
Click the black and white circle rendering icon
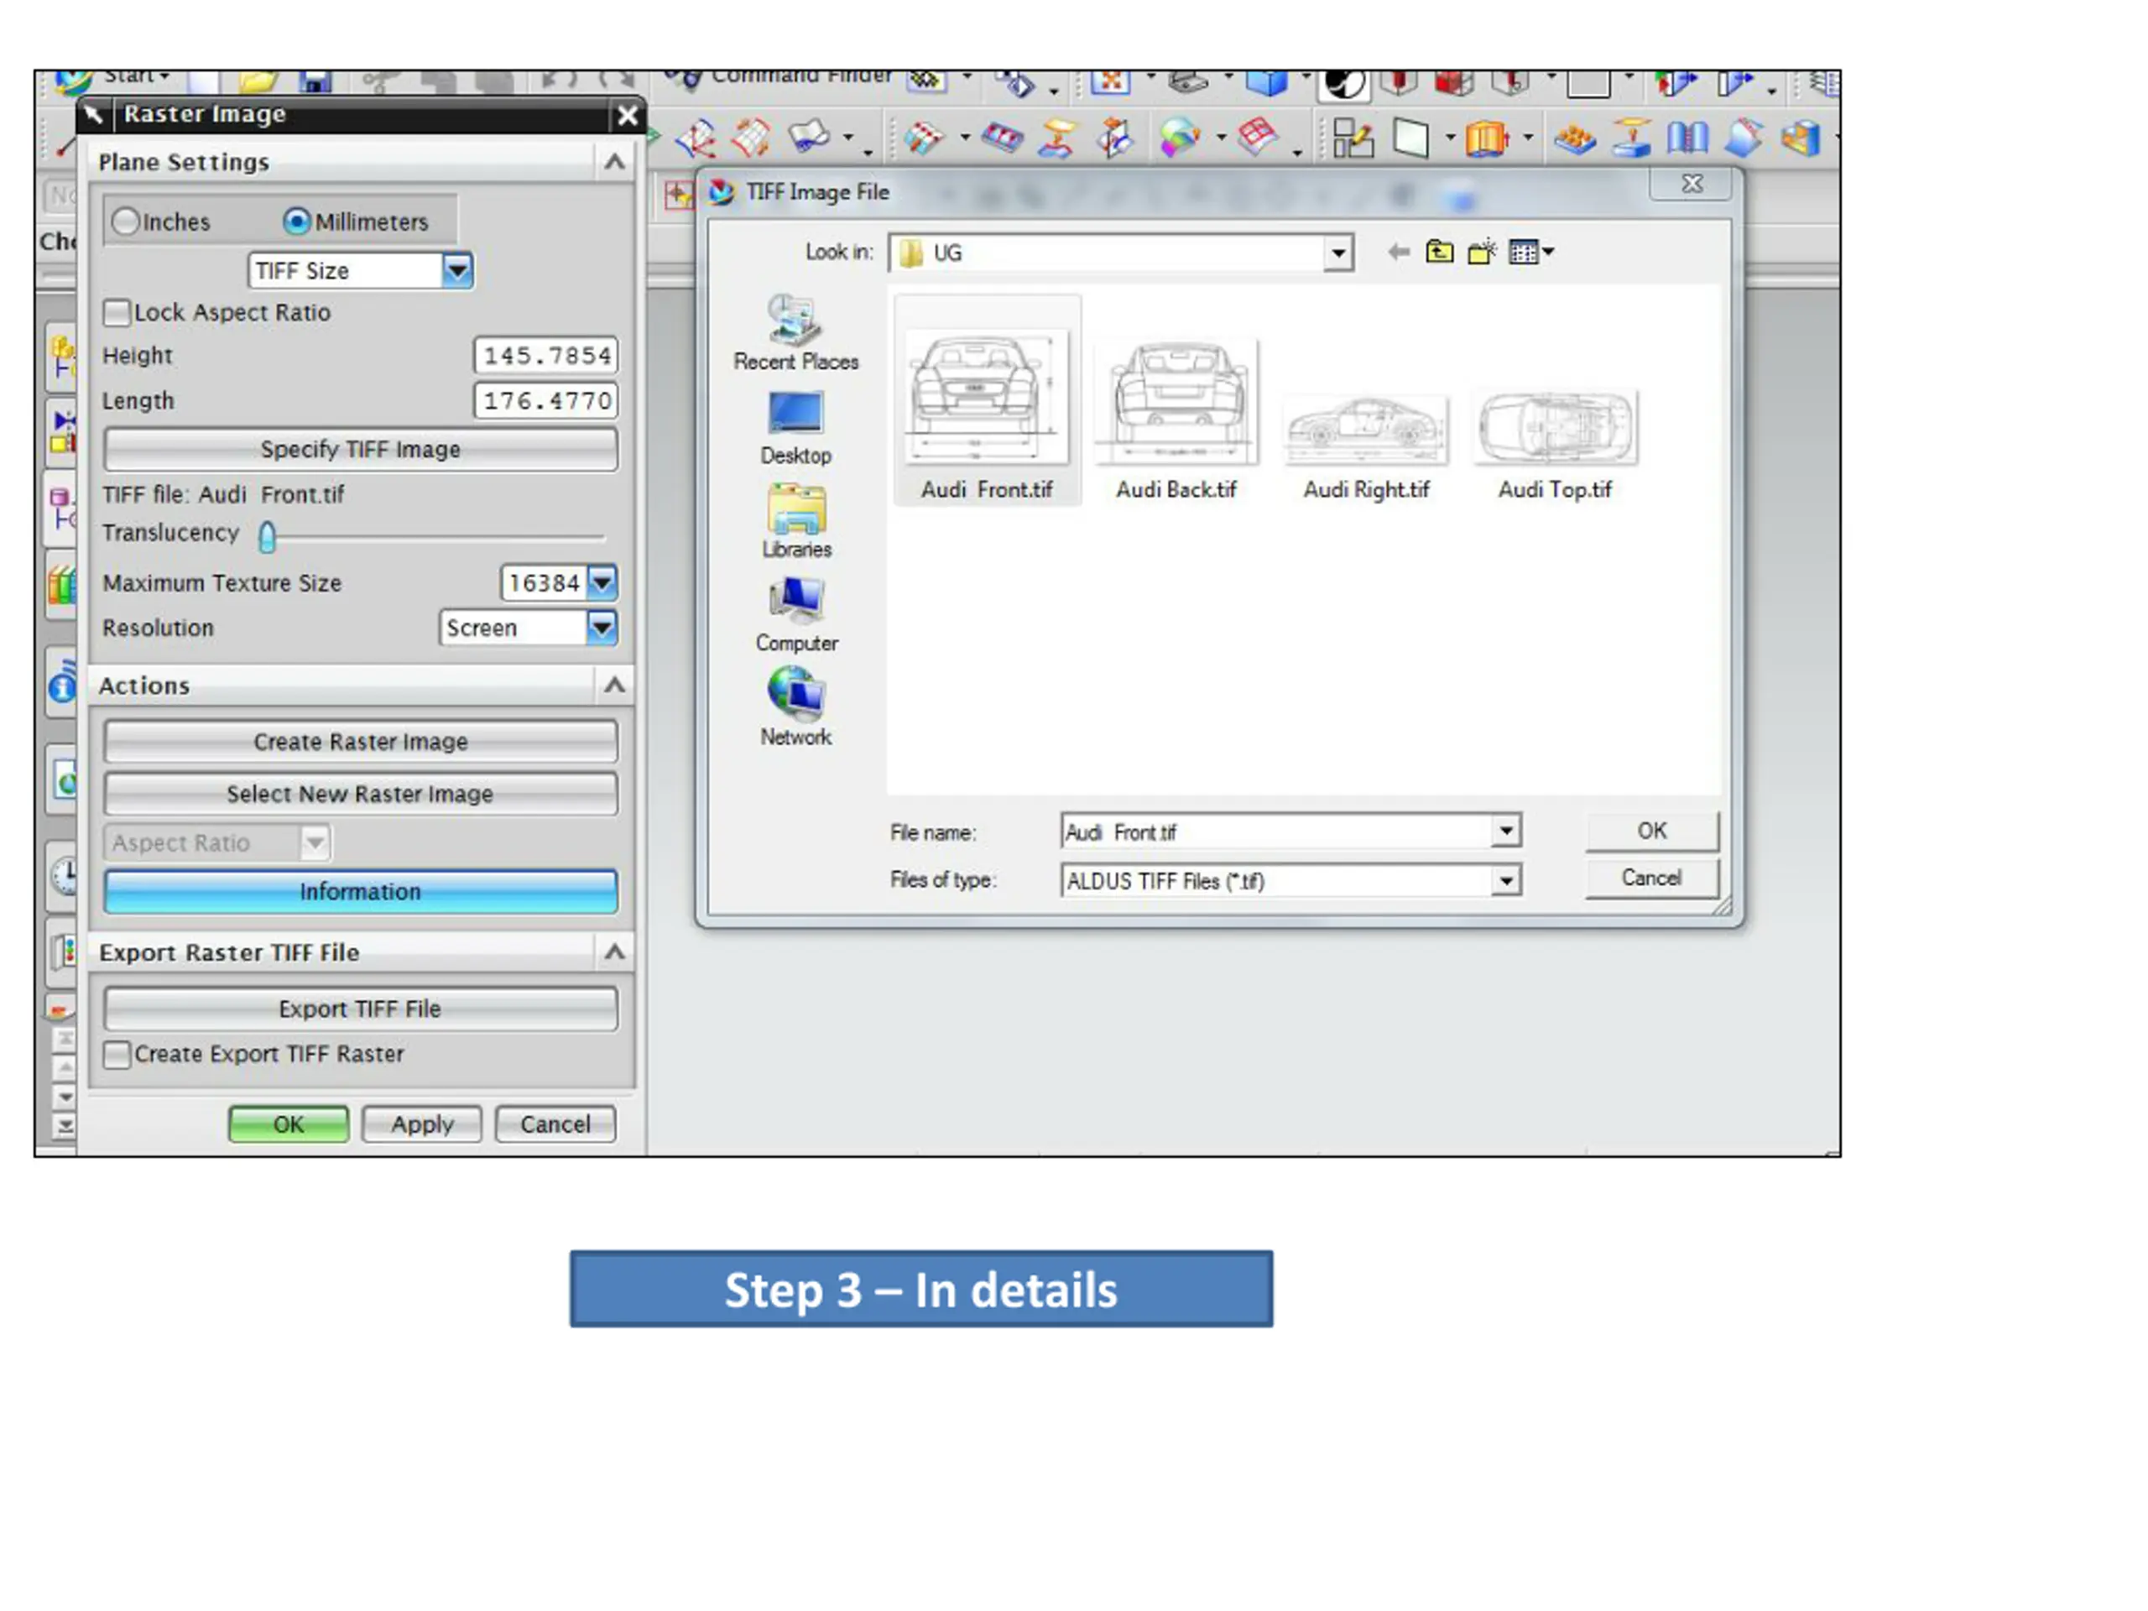[x=1345, y=85]
